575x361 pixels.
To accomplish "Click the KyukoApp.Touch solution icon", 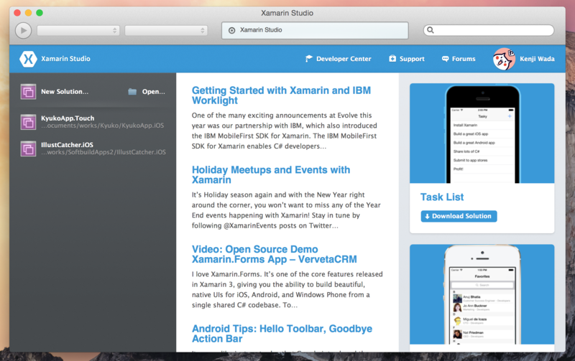I will (28, 122).
